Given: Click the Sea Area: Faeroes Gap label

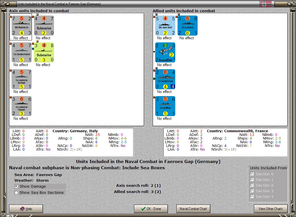Looking at the screenshot, I should point(38,175).
